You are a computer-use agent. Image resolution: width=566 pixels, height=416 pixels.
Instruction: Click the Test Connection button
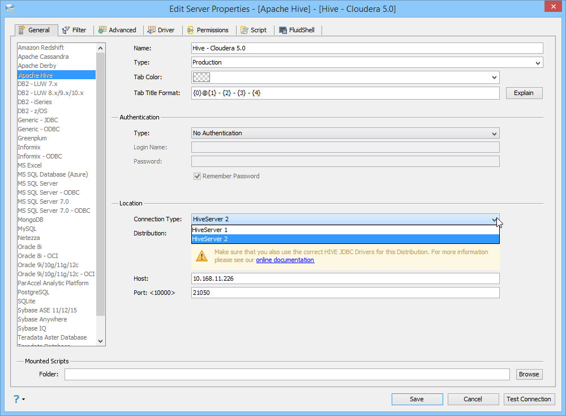529,399
